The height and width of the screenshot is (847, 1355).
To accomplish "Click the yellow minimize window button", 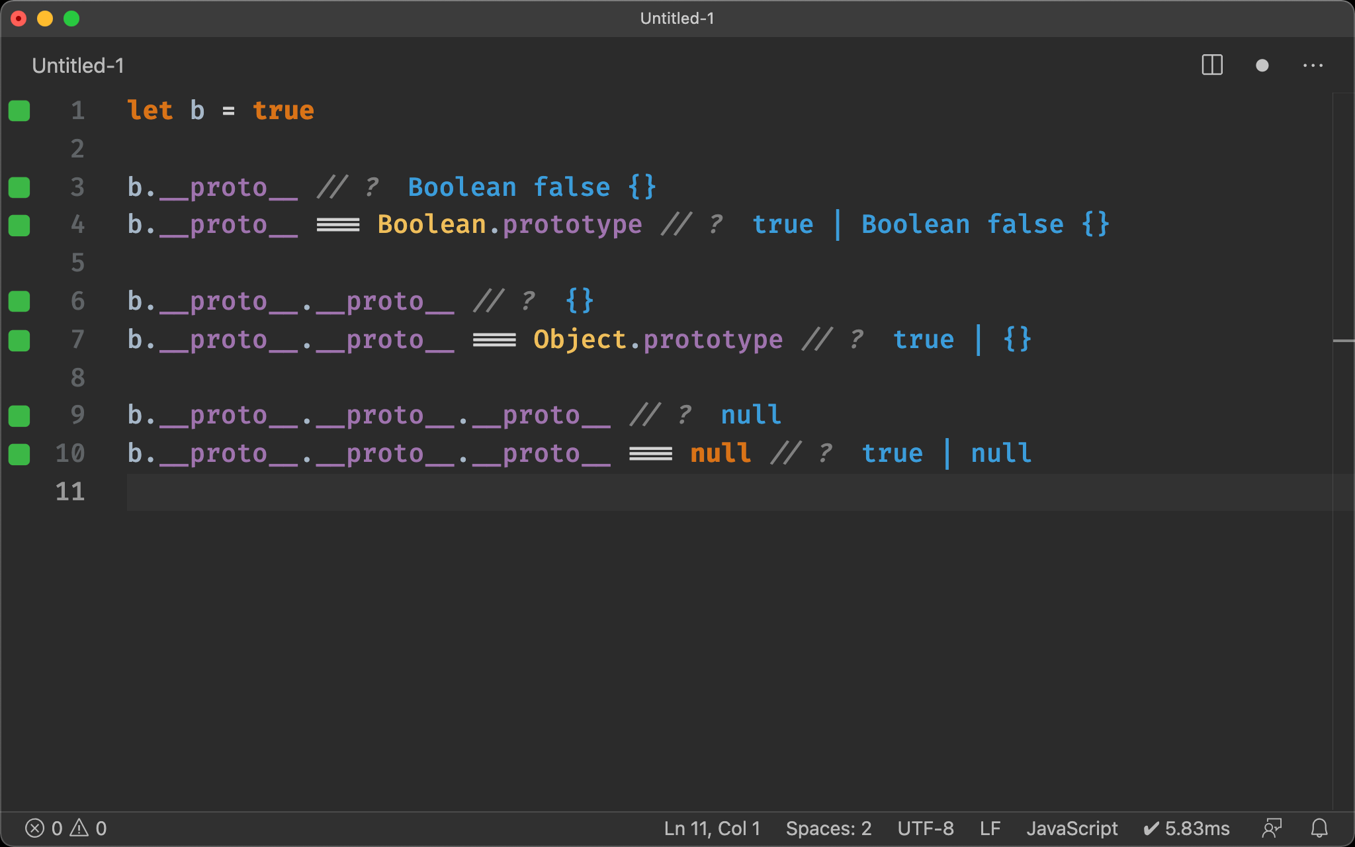I will [45, 19].
